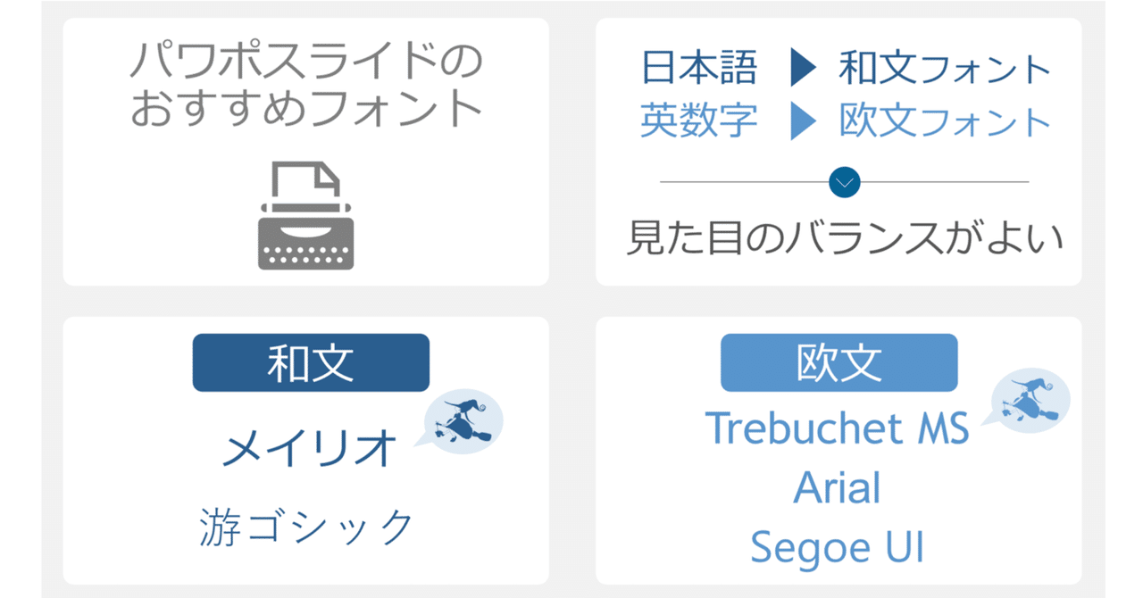Click the 見た目のバランスがよい caption
The height and width of the screenshot is (598, 1143).
(x=844, y=239)
